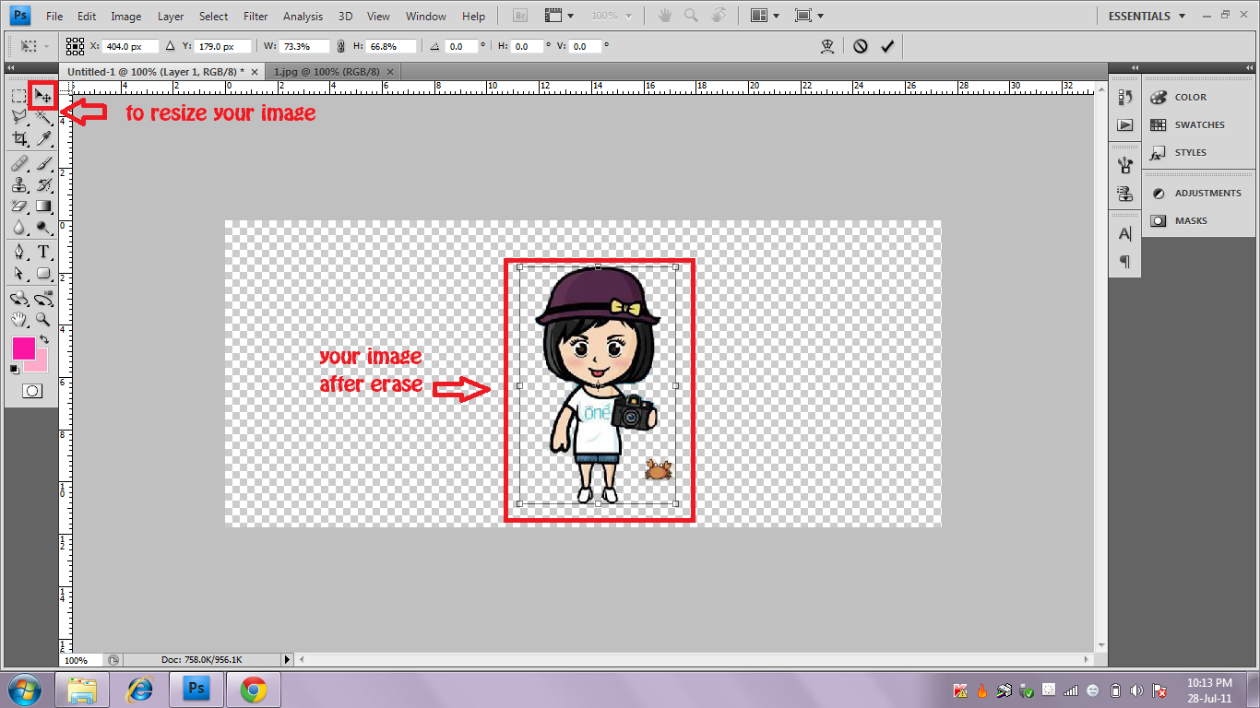The image size is (1260, 708).
Task: Pick the light pink background color swatch
Action: point(41,365)
